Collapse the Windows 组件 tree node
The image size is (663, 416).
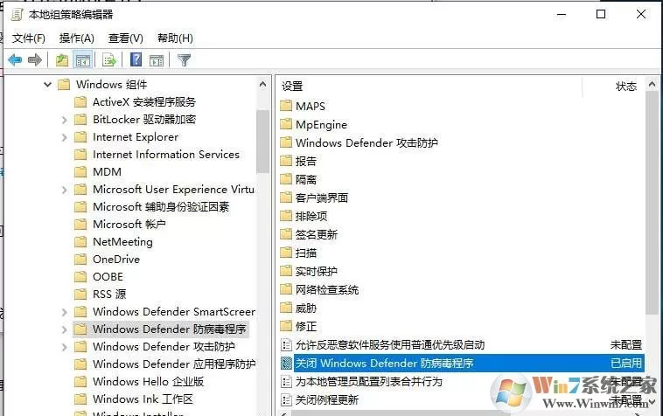pyautogui.click(x=48, y=85)
